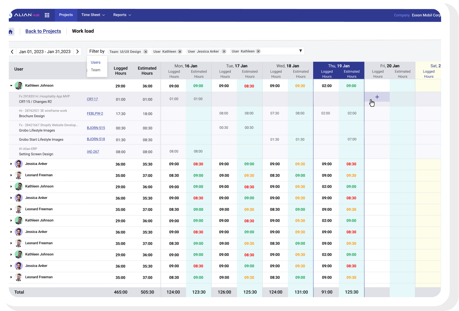Select the Wed, 18 Jan column header

pos(288,66)
